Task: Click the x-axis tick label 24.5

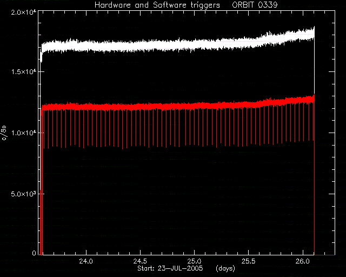Action: [x=140, y=261]
